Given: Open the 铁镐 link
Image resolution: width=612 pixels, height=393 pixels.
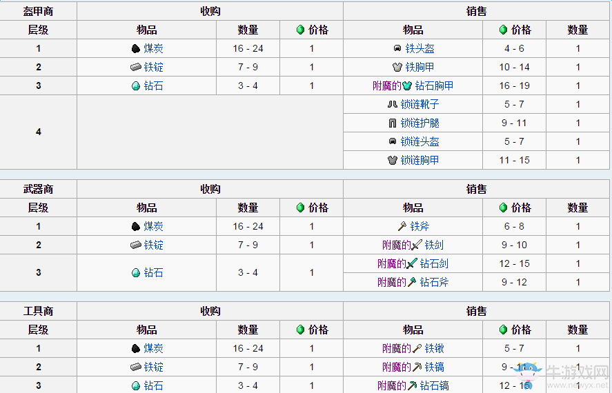Looking at the screenshot, I should [434, 367].
